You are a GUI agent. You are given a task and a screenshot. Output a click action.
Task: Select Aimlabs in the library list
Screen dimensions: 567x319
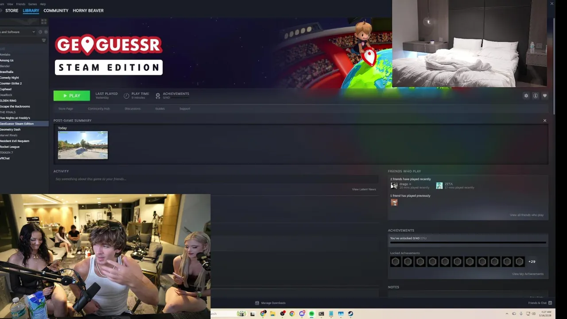(5, 54)
